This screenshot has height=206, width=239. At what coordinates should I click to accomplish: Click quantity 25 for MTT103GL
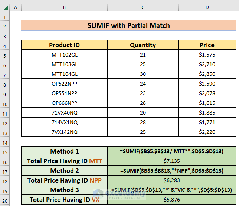pos(143,64)
